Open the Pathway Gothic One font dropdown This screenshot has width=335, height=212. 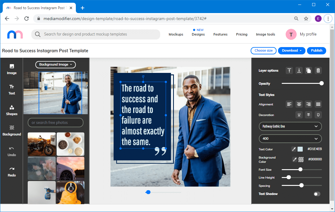[290, 126]
